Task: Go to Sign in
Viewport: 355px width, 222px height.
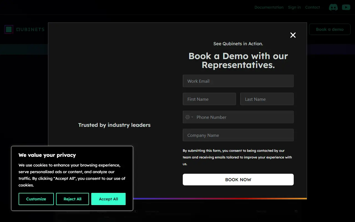Action: pos(294,7)
